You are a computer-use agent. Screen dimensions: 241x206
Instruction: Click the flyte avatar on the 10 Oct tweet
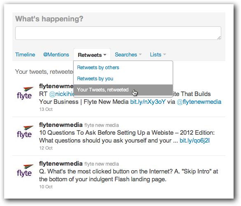(24, 171)
